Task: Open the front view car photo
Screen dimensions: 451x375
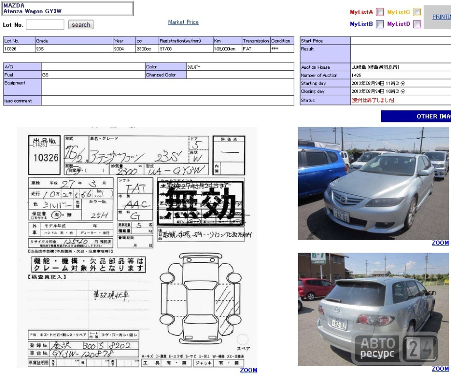Action: (x=373, y=183)
